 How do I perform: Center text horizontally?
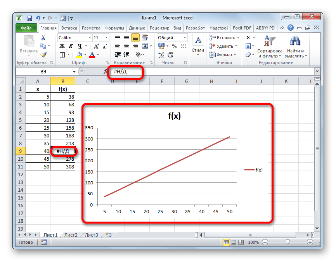[126, 46]
